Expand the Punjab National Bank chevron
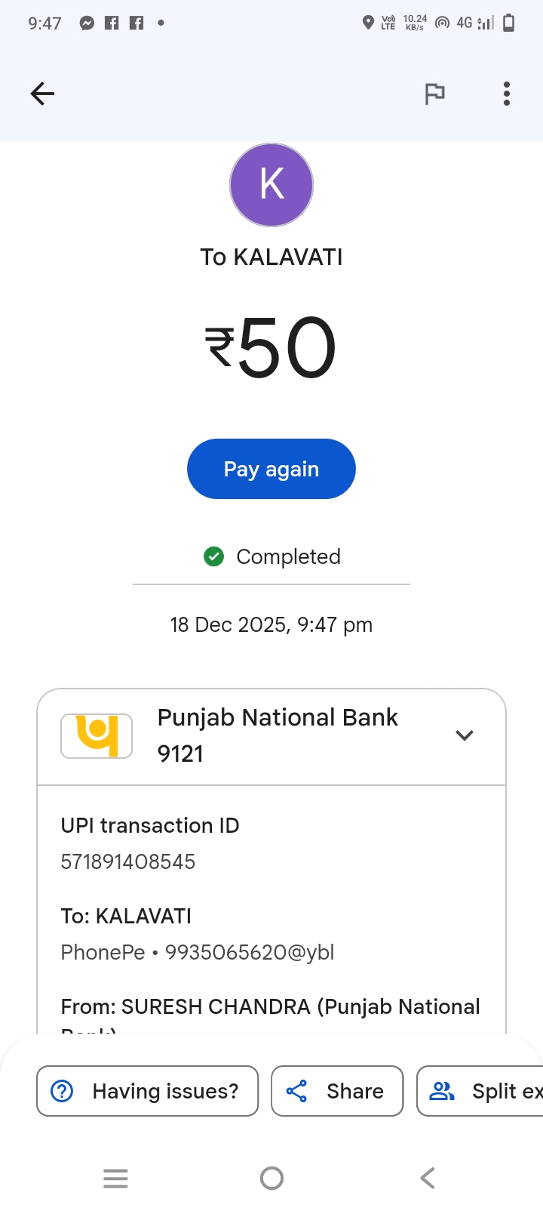This screenshot has height=1208, width=543. click(x=465, y=735)
